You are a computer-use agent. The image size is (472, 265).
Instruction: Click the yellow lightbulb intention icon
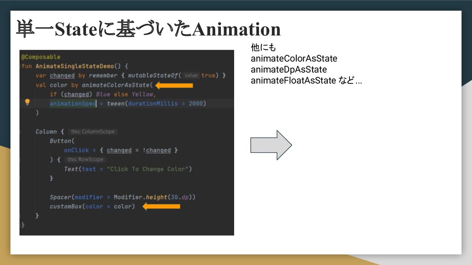coord(27,102)
